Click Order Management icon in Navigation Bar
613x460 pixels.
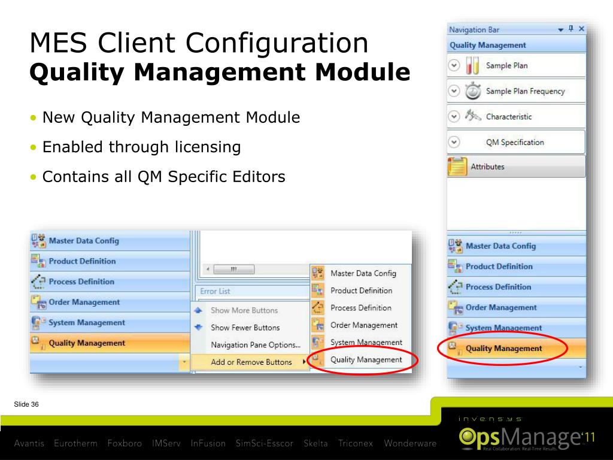click(455, 307)
